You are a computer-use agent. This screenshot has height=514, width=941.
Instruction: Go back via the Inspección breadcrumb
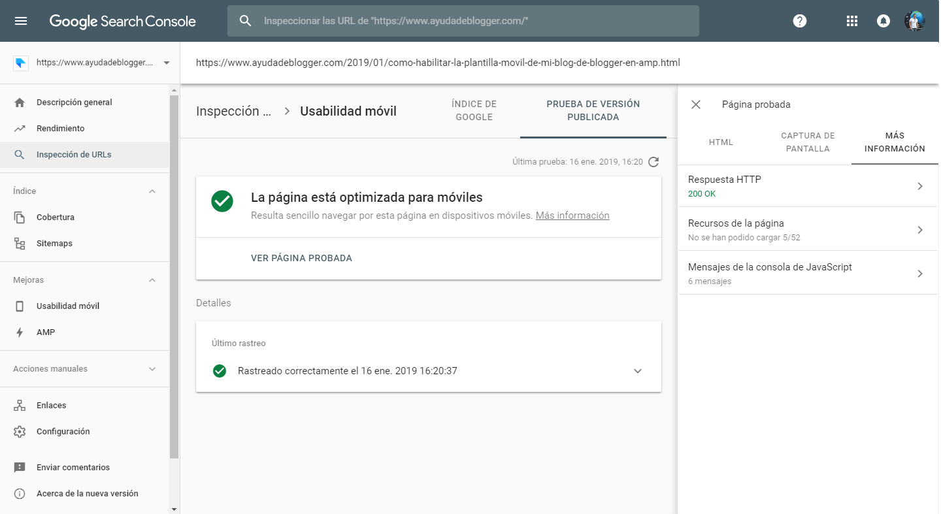pyautogui.click(x=233, y=112)
